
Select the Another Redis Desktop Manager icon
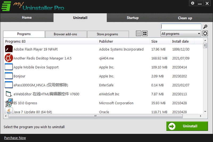(x=9, y=58)
